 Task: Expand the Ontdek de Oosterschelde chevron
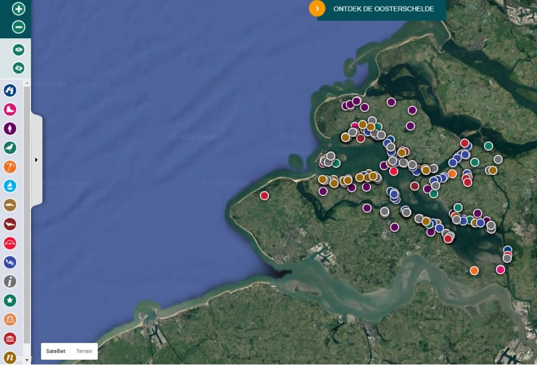coord(317,8)
